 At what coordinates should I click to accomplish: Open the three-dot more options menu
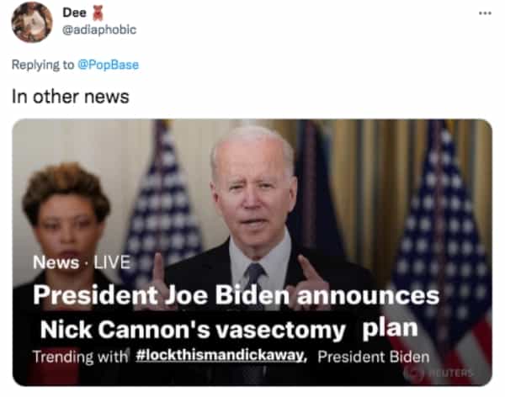tap(485, 13)
